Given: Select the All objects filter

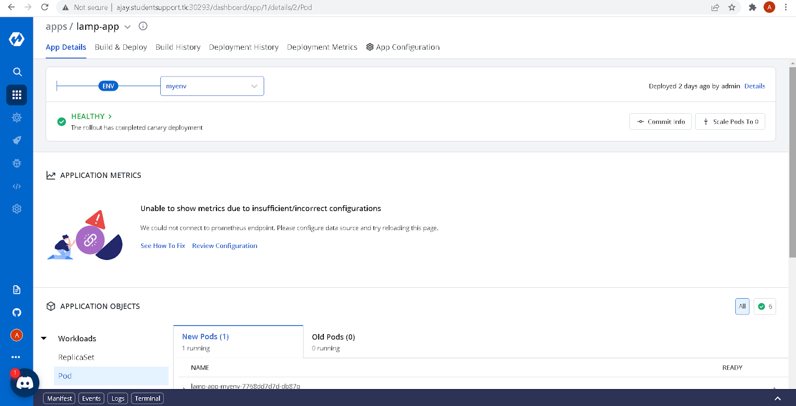Looking at the screenshot, I should click(742, 306).
